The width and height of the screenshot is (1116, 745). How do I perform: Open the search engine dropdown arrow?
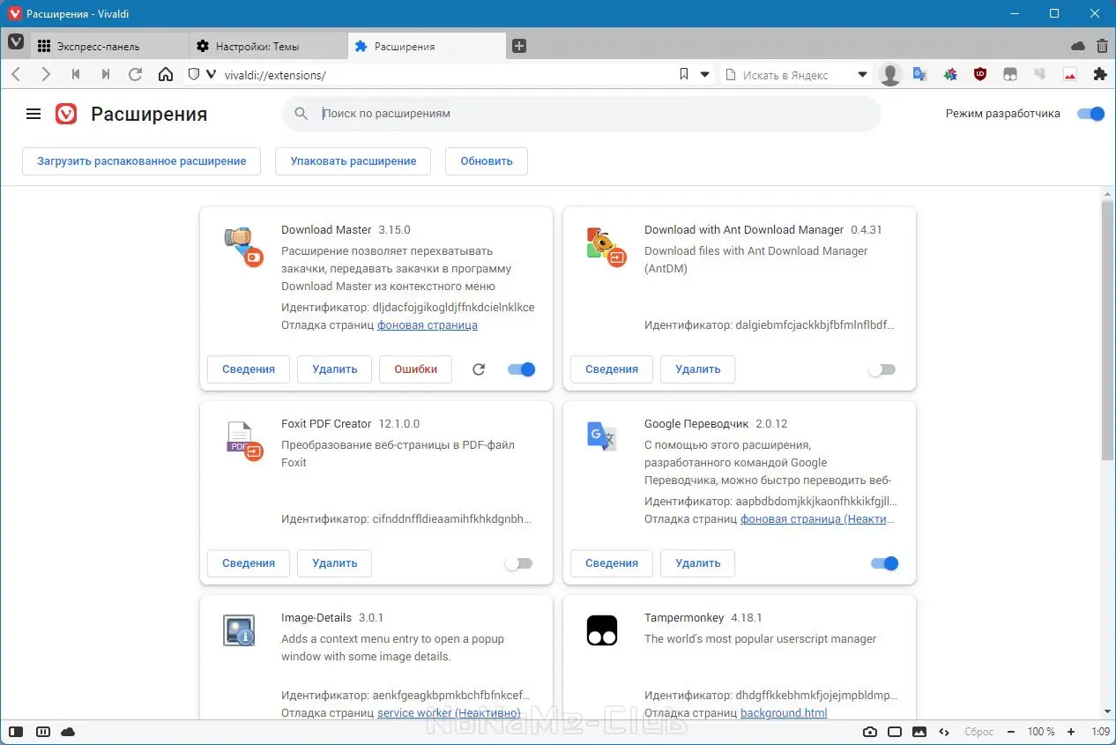863,75
